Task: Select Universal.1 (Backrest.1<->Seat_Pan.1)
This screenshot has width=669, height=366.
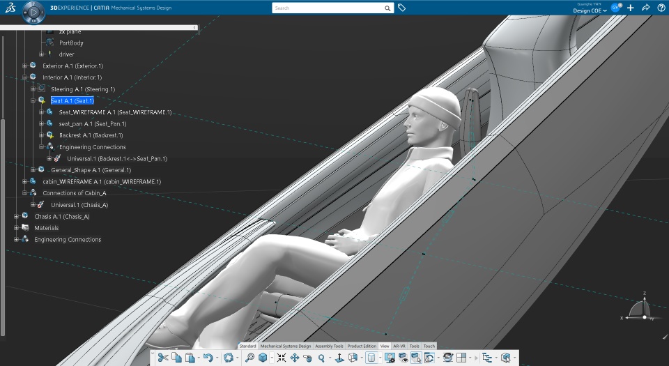Action: click(117, 158)
